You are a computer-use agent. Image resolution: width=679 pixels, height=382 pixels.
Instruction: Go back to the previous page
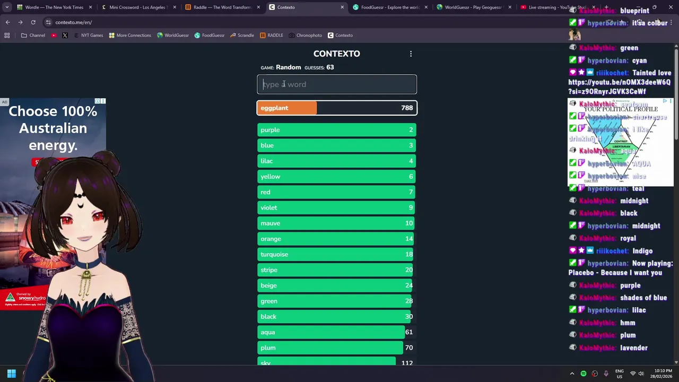click(7, 22)
